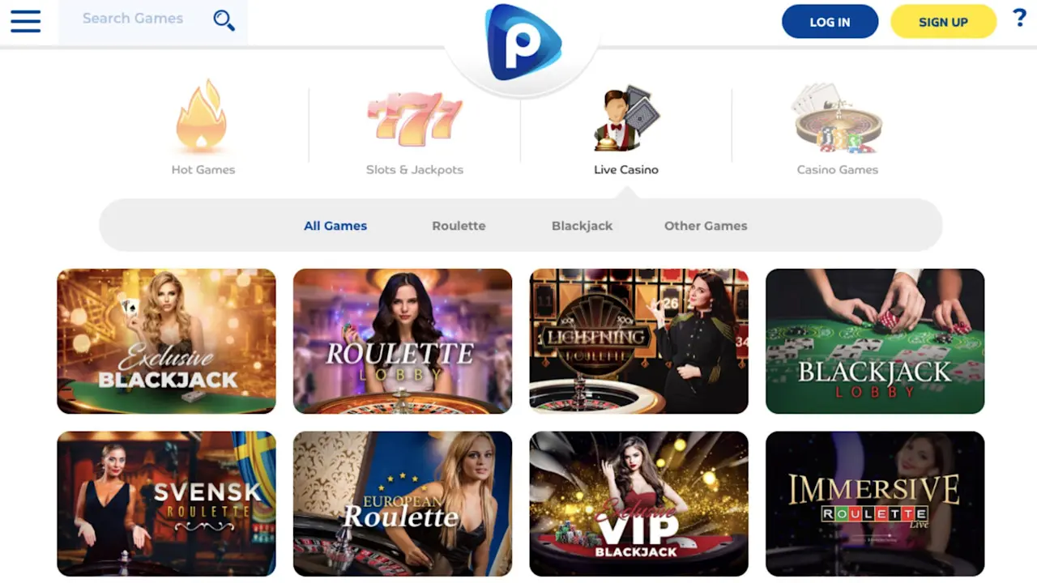This screenshot has width=1037, height=583.
Task: Open the Svensk Roulette game tile
Action: point(166,504)
